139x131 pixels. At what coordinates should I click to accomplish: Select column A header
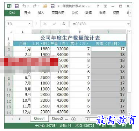(x=22, y=32)
